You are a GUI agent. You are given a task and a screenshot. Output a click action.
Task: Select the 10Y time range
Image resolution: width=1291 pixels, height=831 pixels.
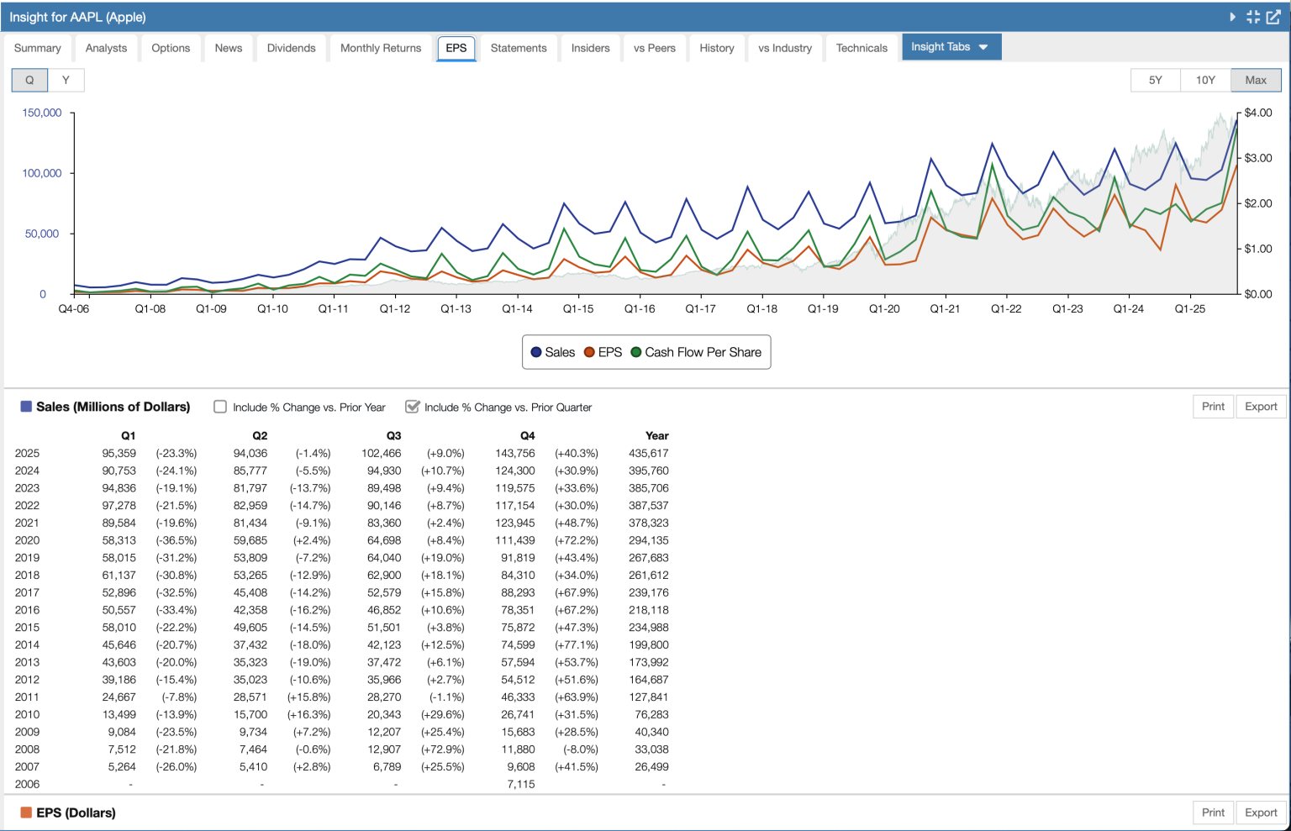coord(1205,80)
